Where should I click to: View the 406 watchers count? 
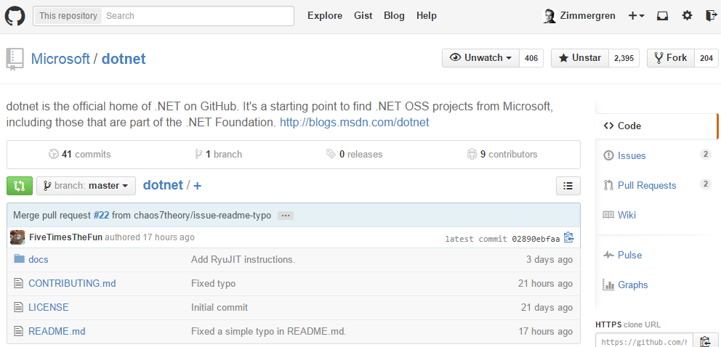click(x=531, y=58)
